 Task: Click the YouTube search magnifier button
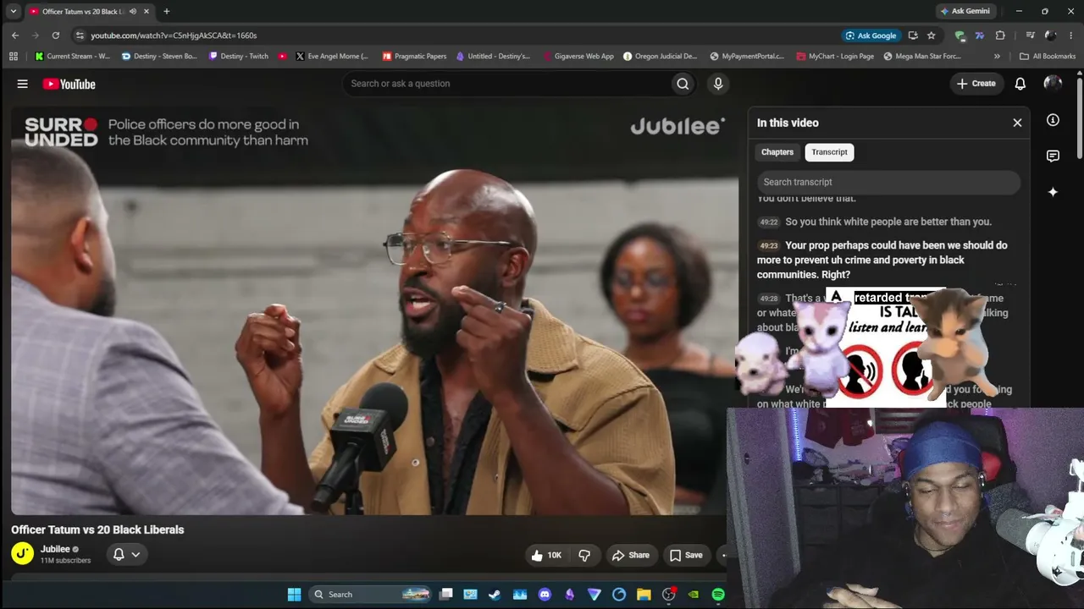[683, 84]
